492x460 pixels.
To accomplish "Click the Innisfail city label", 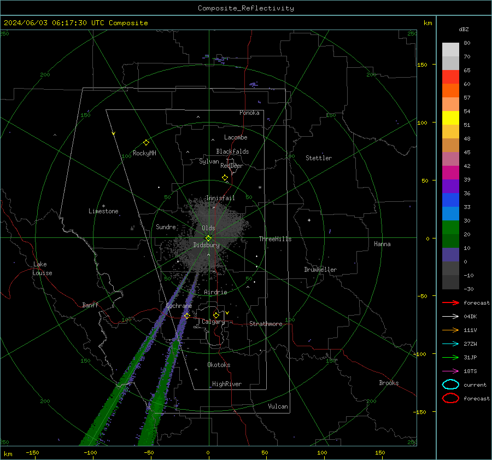I will [x=220, y=198].
